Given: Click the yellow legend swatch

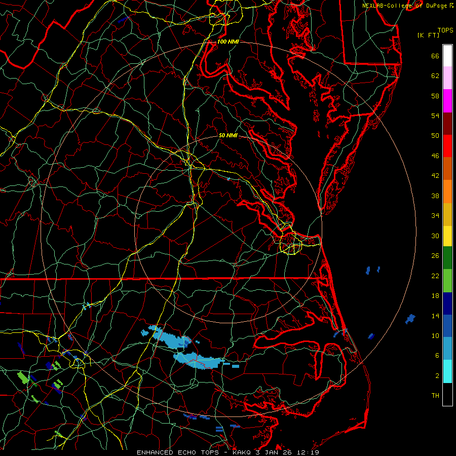Looking at the screenshot, I should coord(447,236).
